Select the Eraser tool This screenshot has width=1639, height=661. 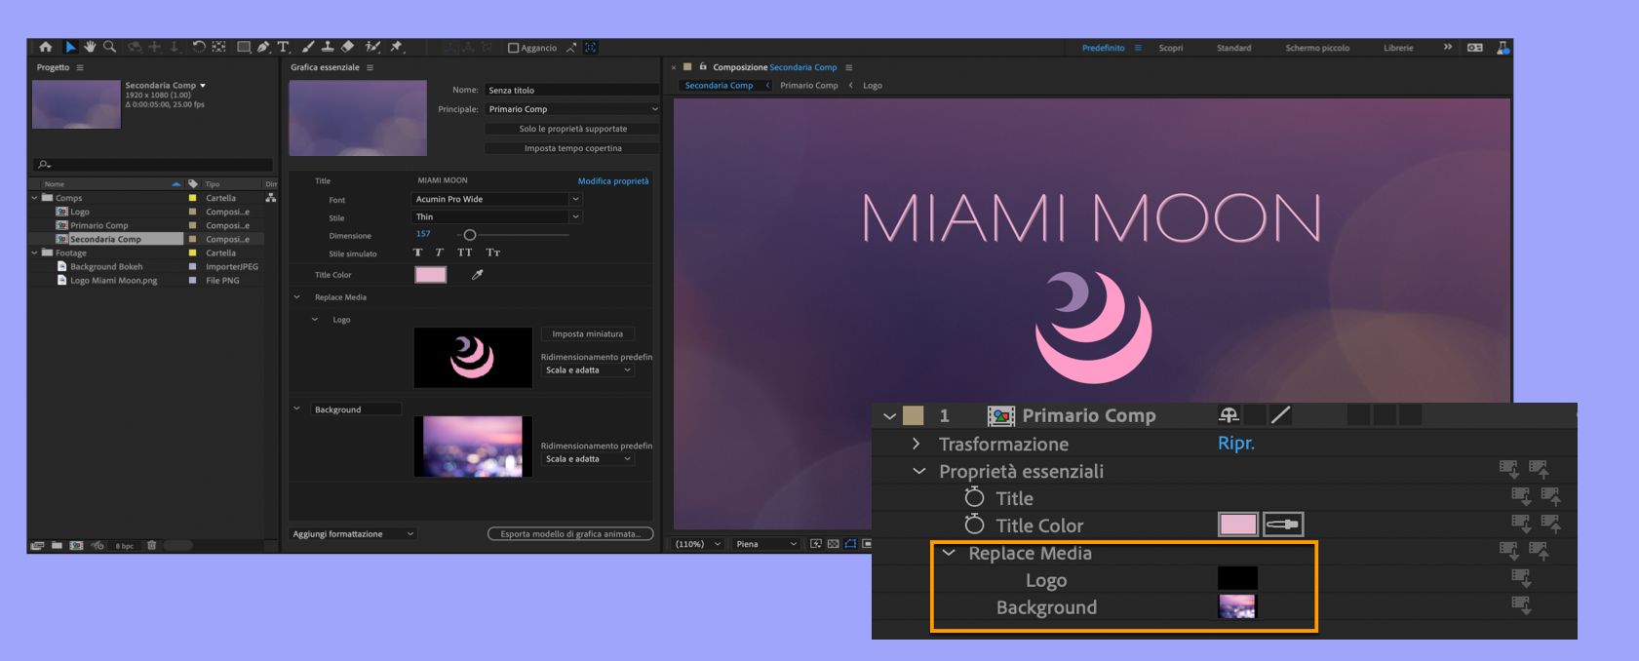click(x=347, y=47)
